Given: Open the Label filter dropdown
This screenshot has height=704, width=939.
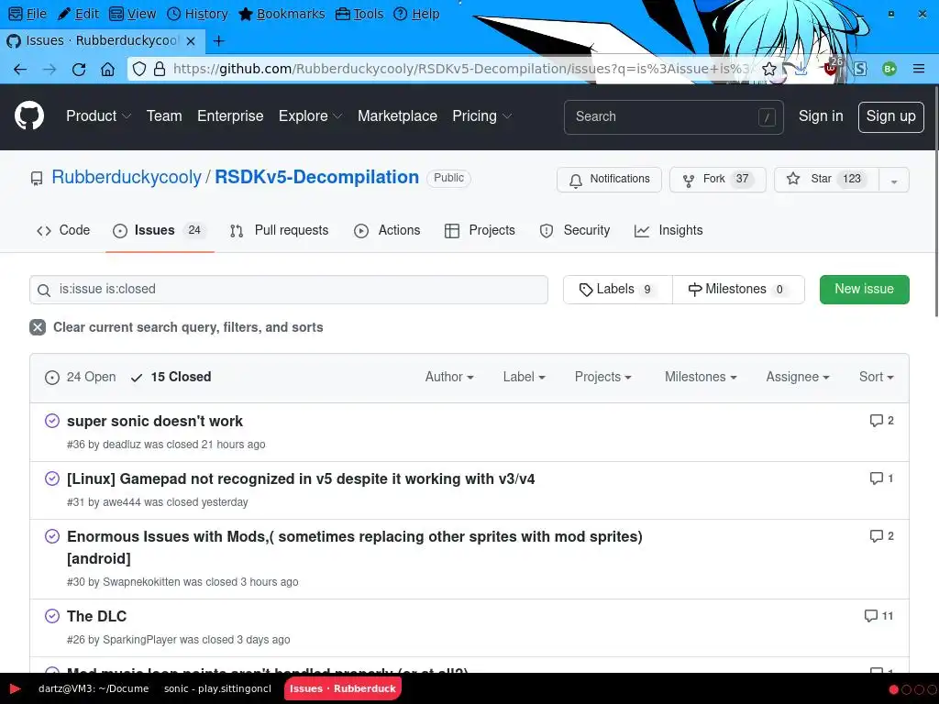Looking at the screenshot, I should tap(524, 377).
